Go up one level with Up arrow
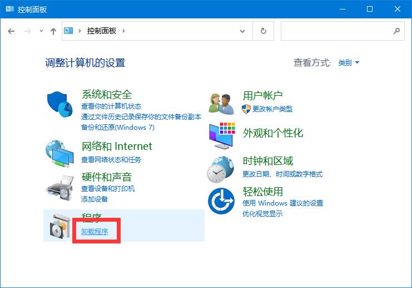 click(53, 31)
